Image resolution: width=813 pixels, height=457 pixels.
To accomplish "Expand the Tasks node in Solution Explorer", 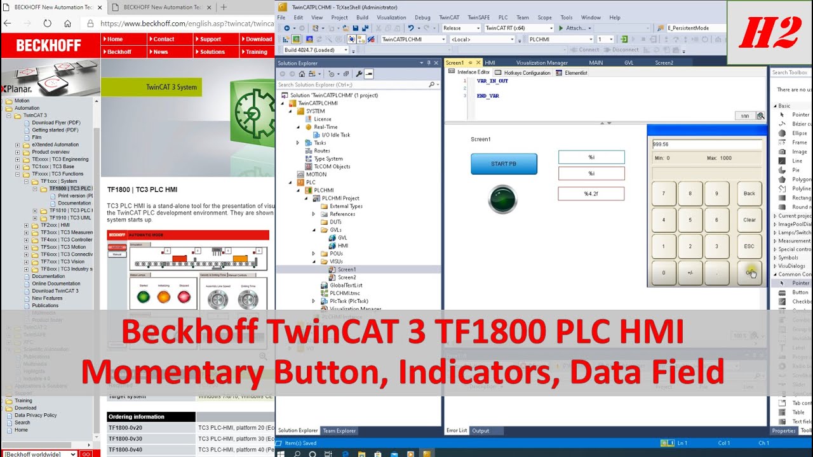I will (298, 143).
